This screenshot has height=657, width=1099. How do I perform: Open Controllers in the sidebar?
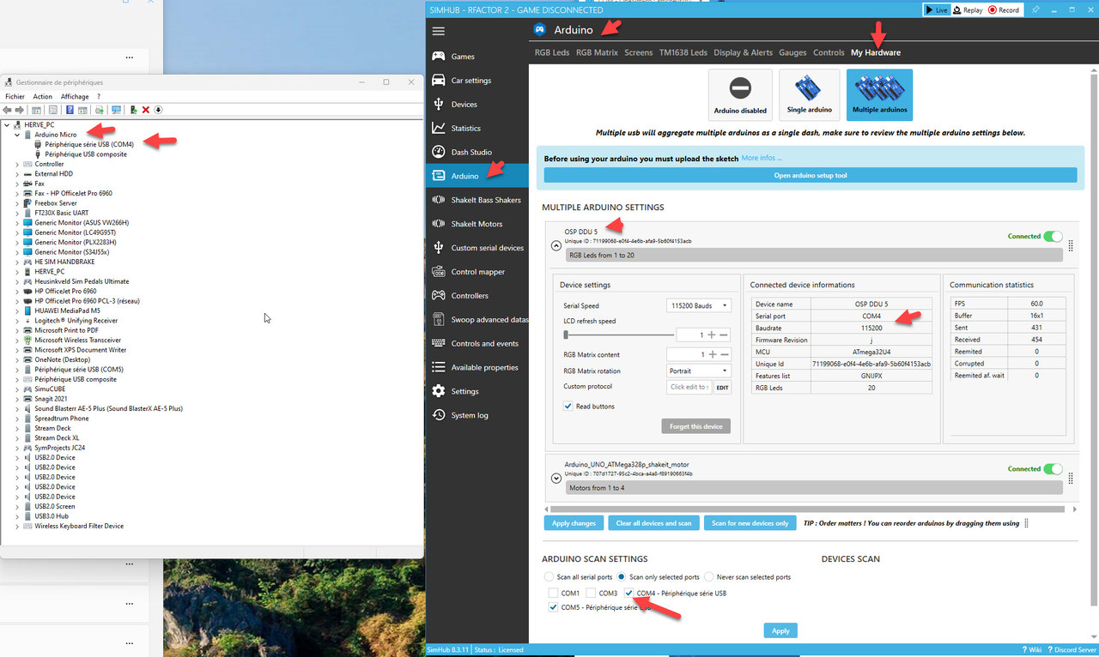(477, 296)
